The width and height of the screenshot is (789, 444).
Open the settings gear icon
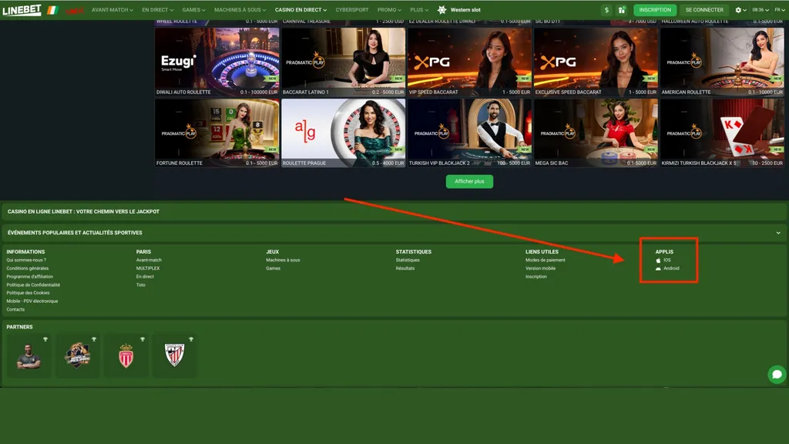coord(740,10)
